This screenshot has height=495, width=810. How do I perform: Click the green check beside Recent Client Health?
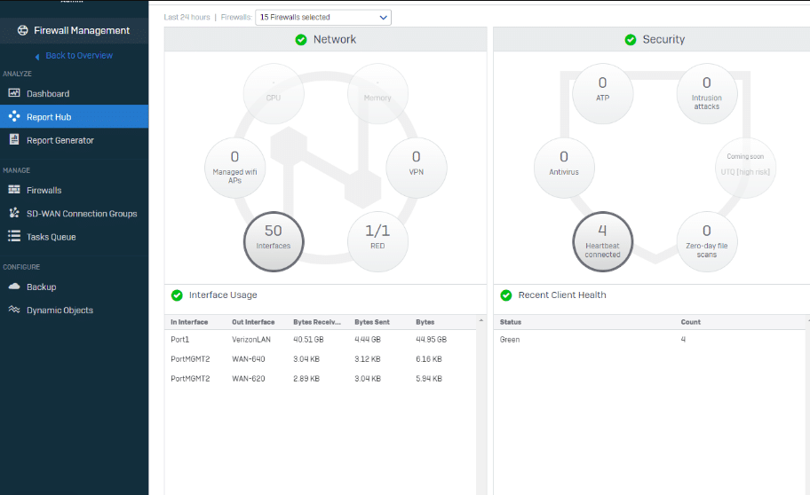coord(506,295)
